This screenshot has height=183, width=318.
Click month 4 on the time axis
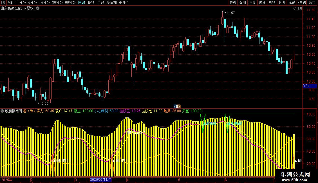click(127, 180)
